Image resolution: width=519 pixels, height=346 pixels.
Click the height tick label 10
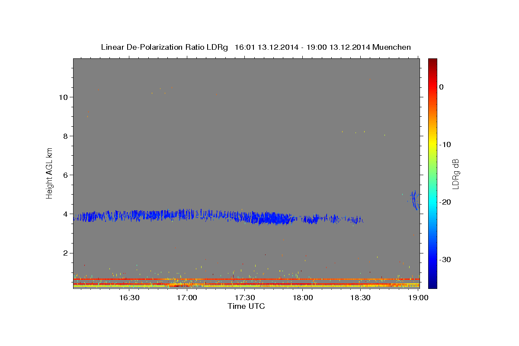[x=63, y=97]
